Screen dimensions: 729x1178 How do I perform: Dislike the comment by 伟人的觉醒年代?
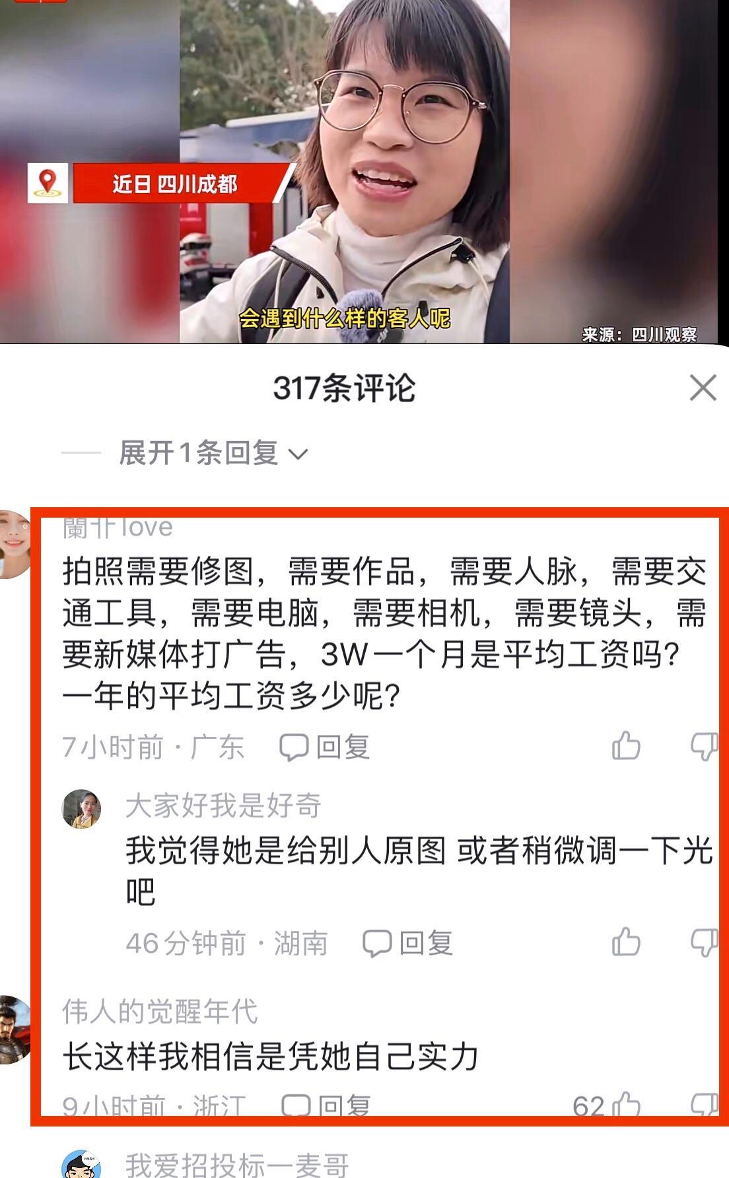tap(704, 1105)
